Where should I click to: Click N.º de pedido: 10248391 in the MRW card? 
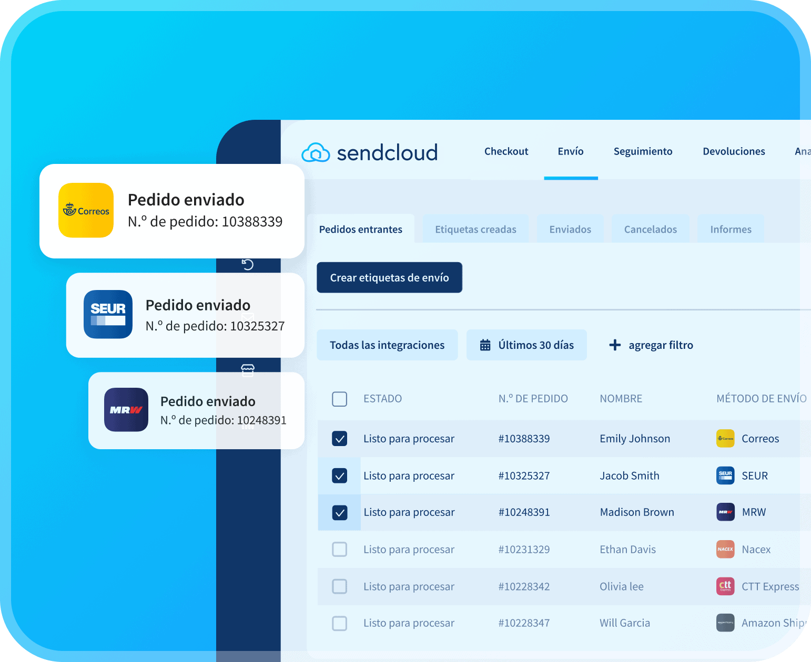pos(224,420)
